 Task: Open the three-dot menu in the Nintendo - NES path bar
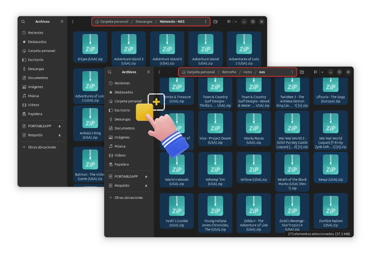[x=206, y=22]
